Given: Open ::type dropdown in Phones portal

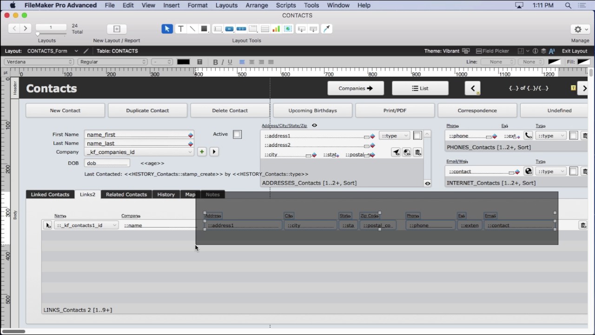Looking at the screenshot, I should [x=551, y=136].
